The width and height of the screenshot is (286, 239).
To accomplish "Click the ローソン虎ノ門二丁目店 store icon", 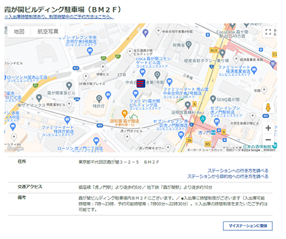I will (x=96, y=141).
